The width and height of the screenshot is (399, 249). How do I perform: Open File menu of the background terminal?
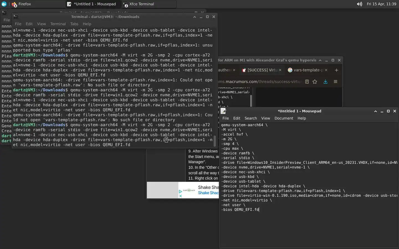(x=7, y=20)
